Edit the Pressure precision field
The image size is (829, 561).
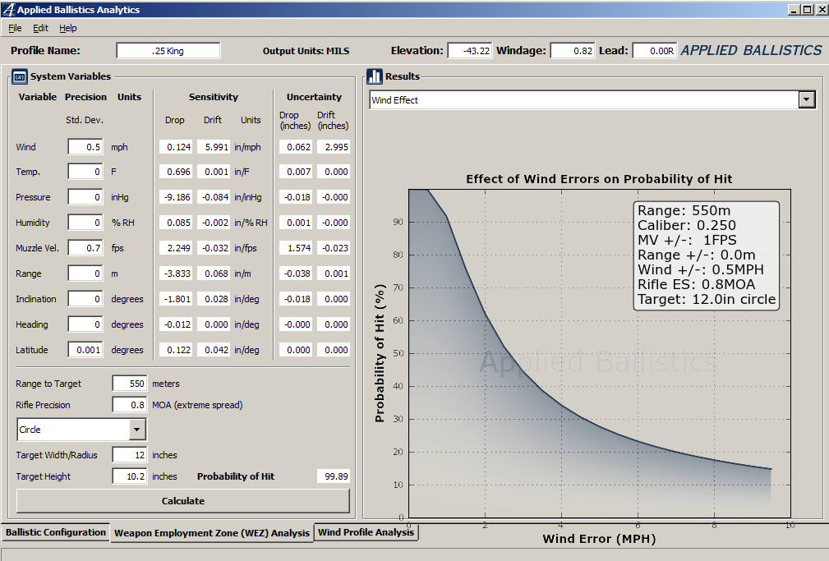point(85,197)
